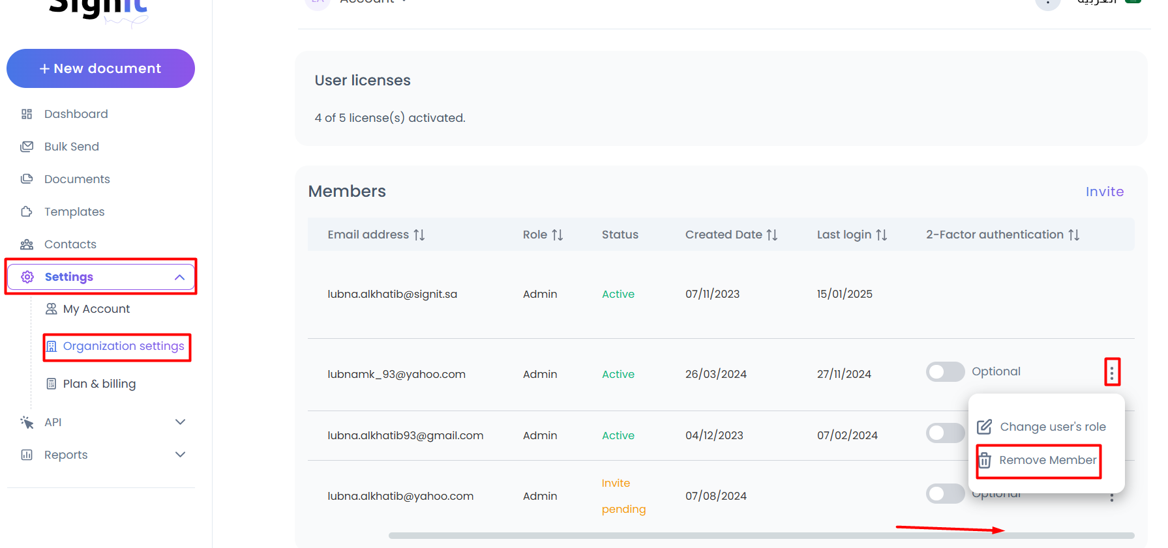
Task: Sort members by Email address
Action: coord(419,235)
